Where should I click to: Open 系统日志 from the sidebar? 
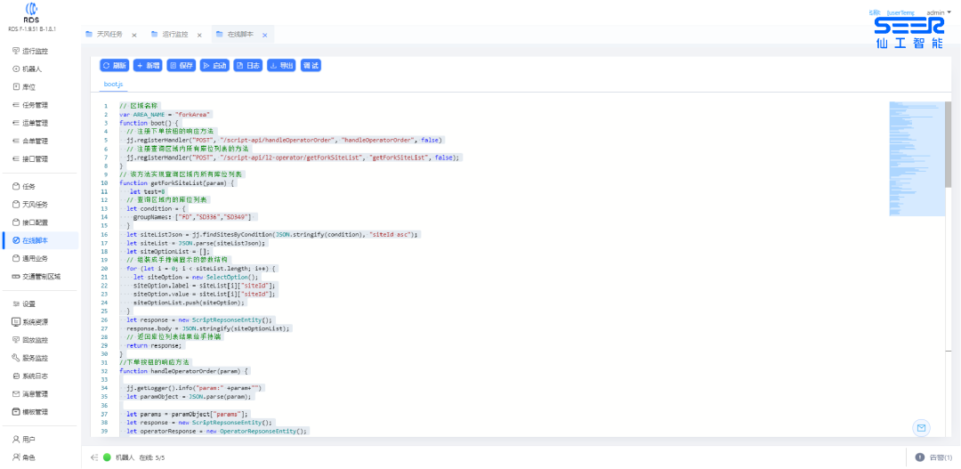[35, 376]
